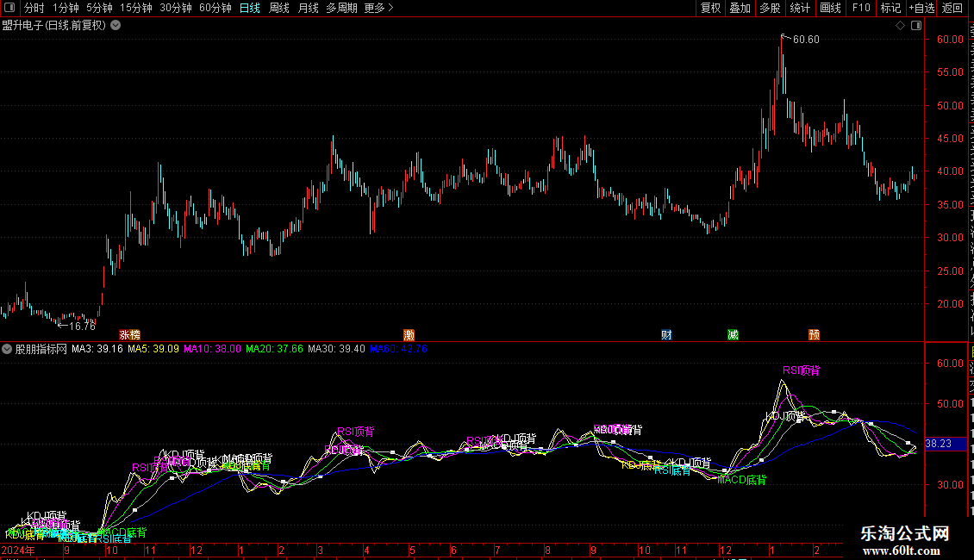The image size is (974, 560).
Task: Expand dropdown beside 盟升电子 chart title
Action: (x=116, y=26)
